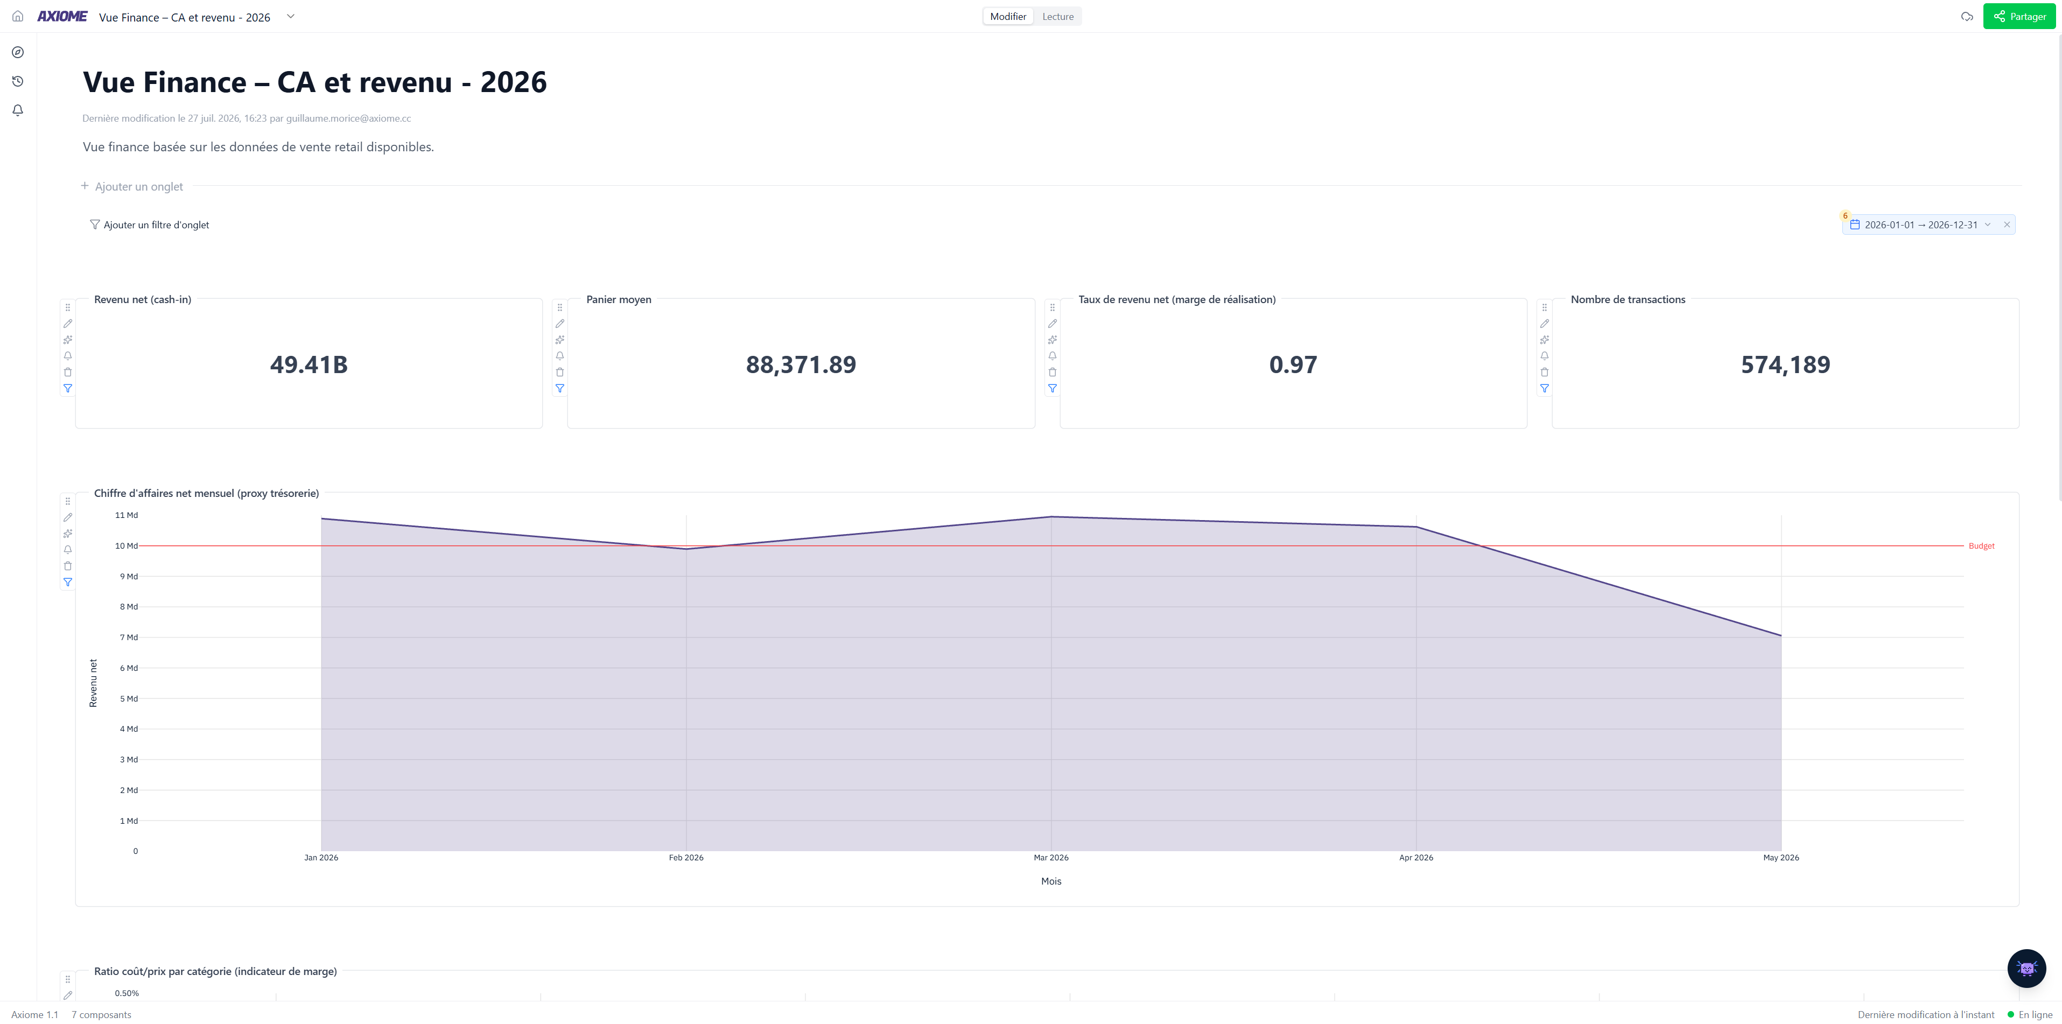Image resolution: width=2062 pixels, height=1024 pixels.
Task: Click the page title Vue Finance – CA et revenu - 2026
Action: pos(314,82)
